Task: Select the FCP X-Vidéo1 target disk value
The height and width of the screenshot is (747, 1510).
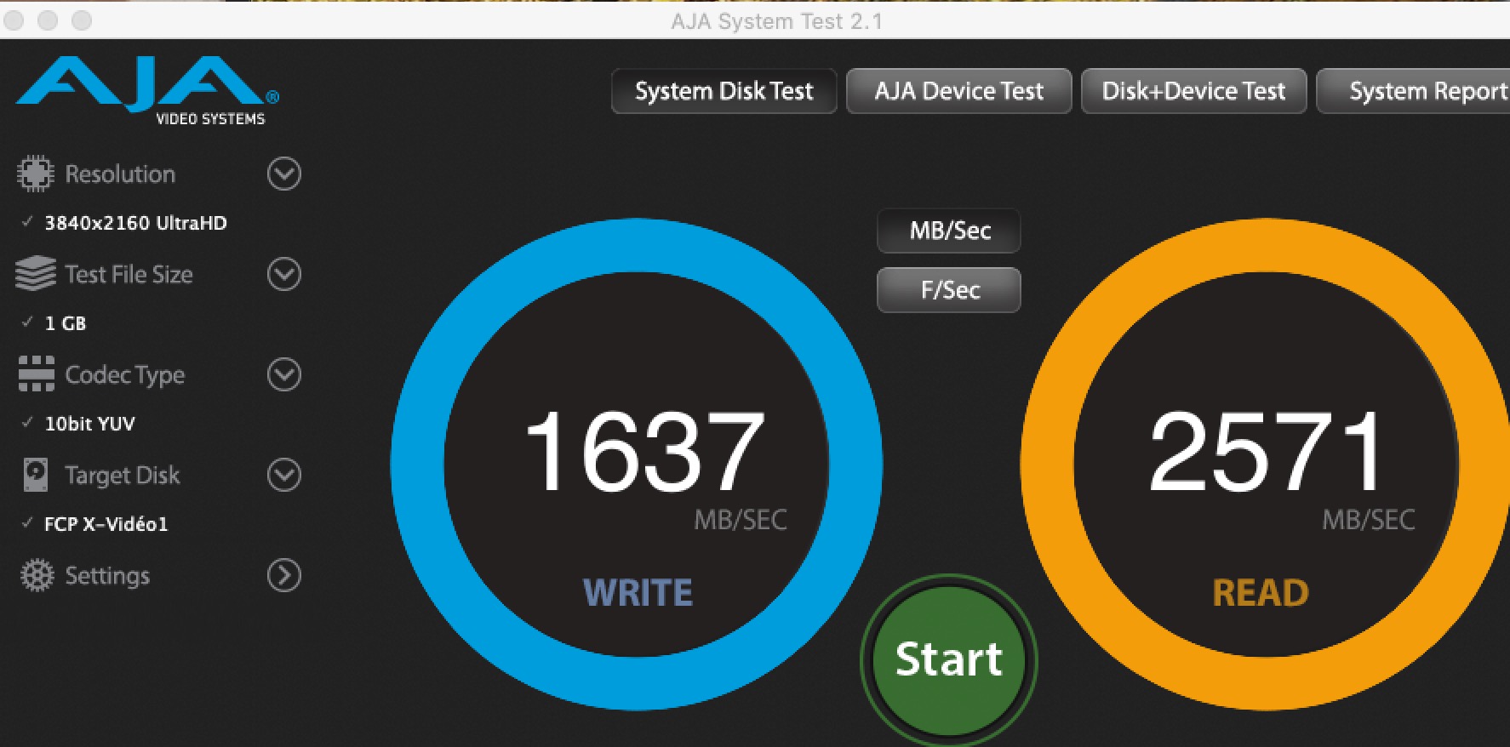Action: coord(106,524)
